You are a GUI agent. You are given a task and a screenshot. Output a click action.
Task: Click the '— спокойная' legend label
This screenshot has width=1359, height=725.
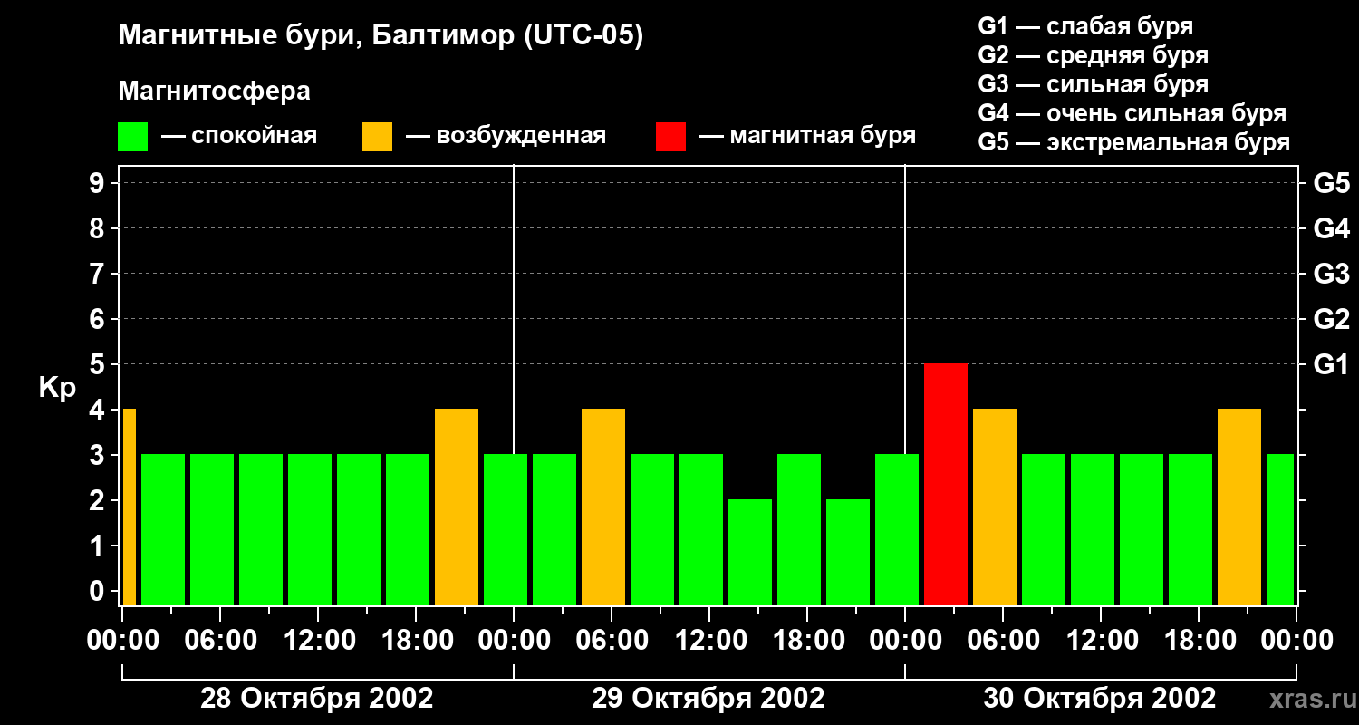tap(239, 136)
